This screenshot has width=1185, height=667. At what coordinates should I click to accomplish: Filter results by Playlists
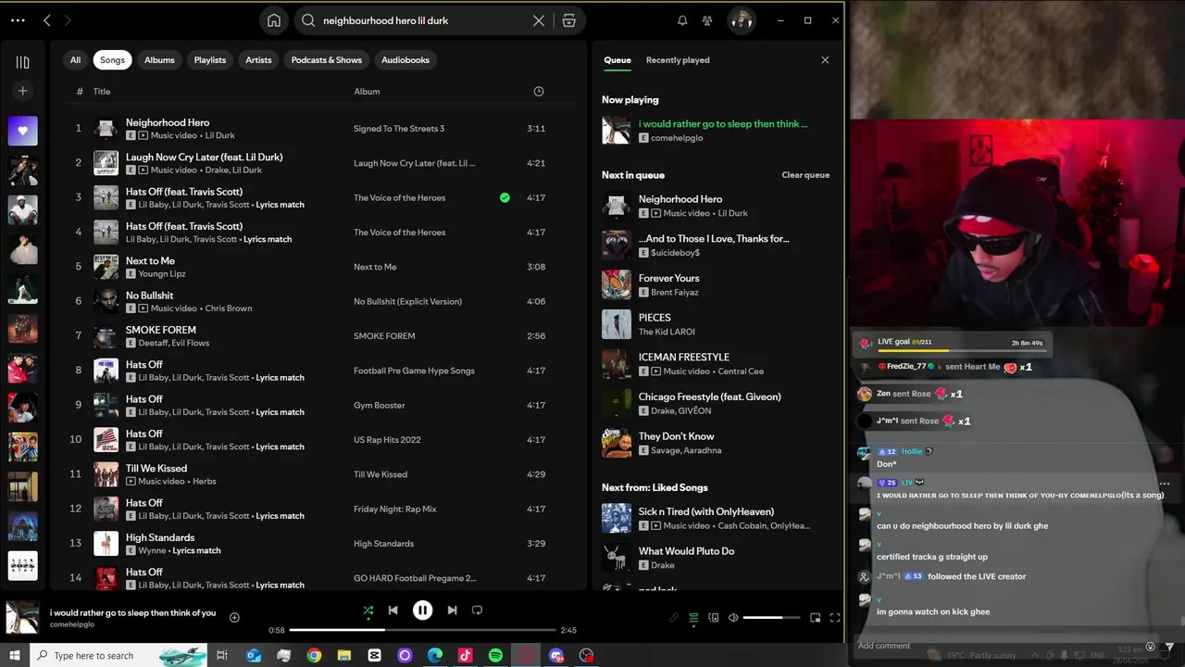210,60
